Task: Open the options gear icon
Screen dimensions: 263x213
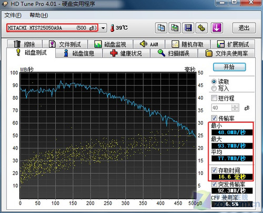Action: click(x=201, y=28)
